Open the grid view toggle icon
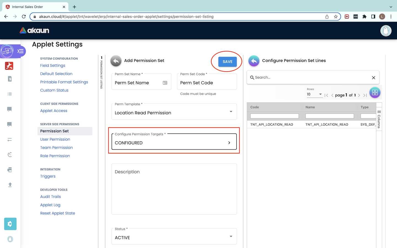Viewport: 397px width, 248px height. pyautogui.click(x=375, y=93)
